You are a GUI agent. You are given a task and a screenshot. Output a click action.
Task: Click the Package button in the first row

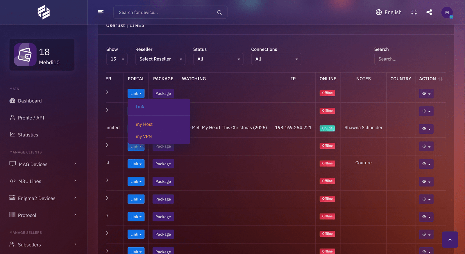click(x=163, y=93)
